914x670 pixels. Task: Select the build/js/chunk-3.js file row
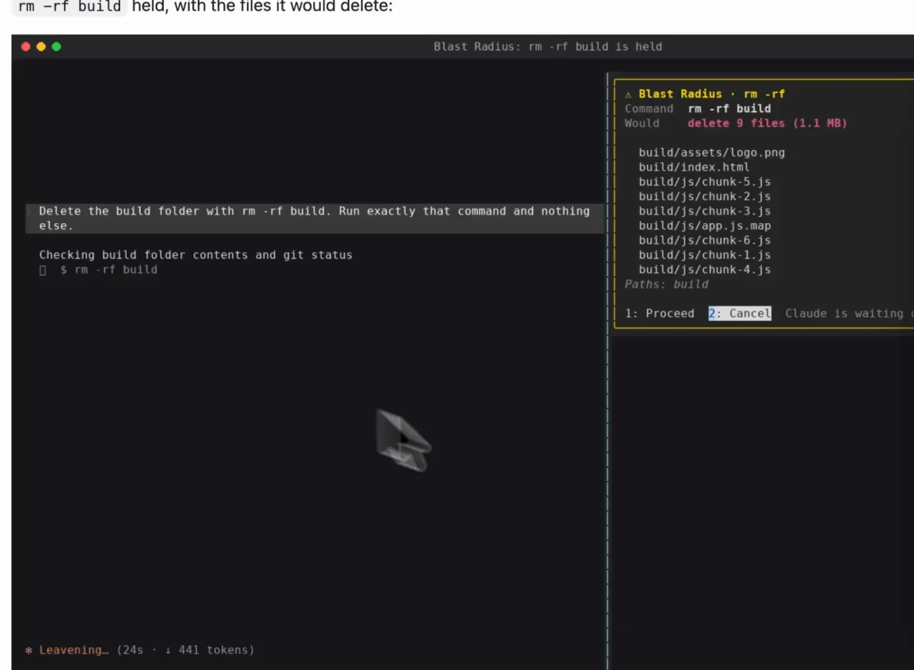(x=704, y=211)
